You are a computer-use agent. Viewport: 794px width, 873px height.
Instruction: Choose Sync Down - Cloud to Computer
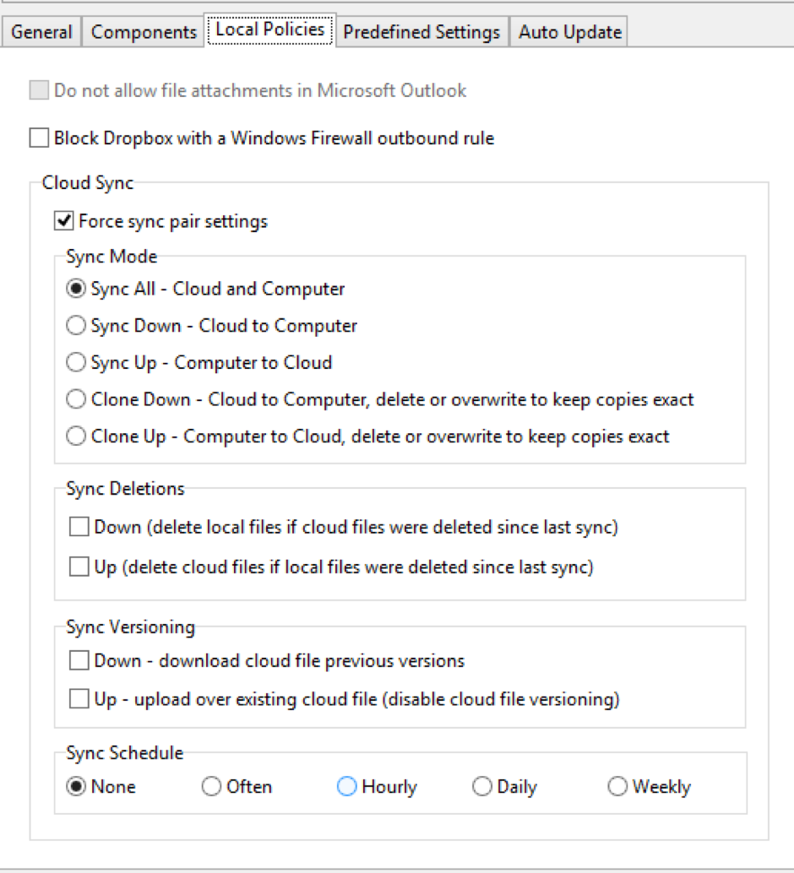[76, 326]
